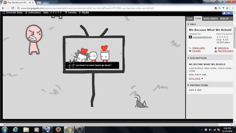The height and width of the screenshot is (133, 236).
Task: Click the volume speaker icon in the tray
Action: click(210, 130)
